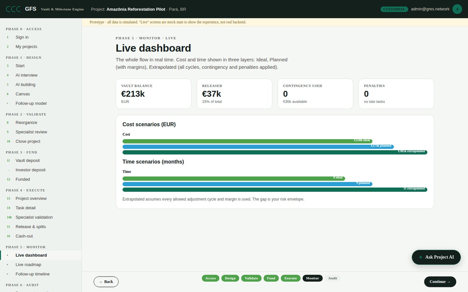Click the CUSTODIAL badge
The image size is (468, 292).
pyautogui.click(x=394, y=9)
